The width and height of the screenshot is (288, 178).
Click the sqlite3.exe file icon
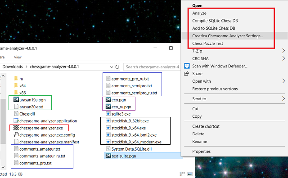coord(108,114)
